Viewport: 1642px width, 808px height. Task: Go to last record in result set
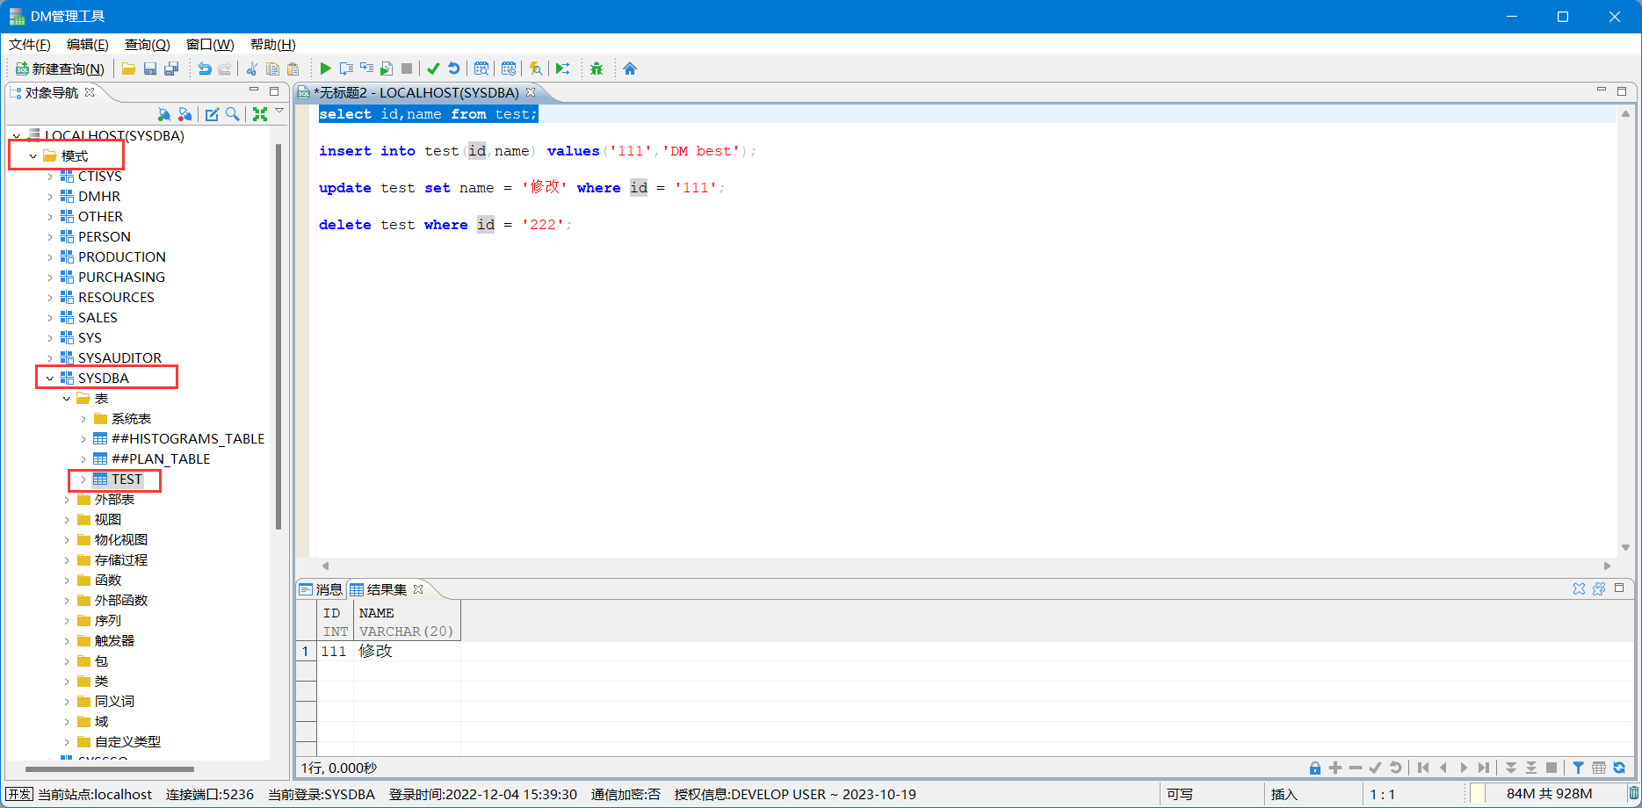point(1484,768)
